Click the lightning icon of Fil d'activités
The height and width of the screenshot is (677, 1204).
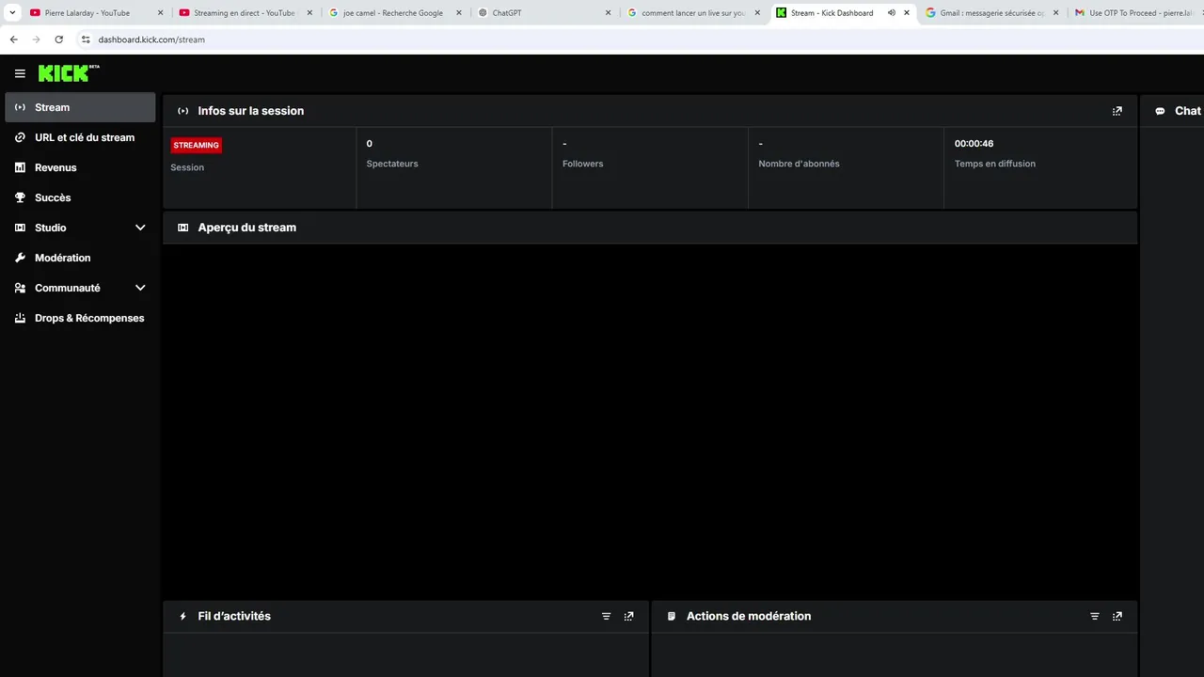click(183, 617)
